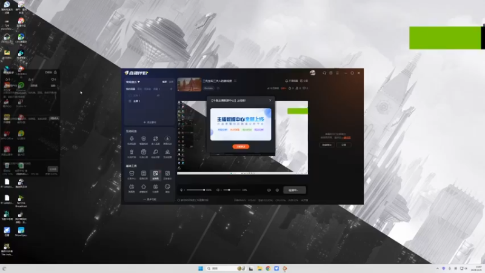Open NVIDIA Broadcast desktop shortcut
Viewport: 485px width, 273px height.
[x=21, y=201]
